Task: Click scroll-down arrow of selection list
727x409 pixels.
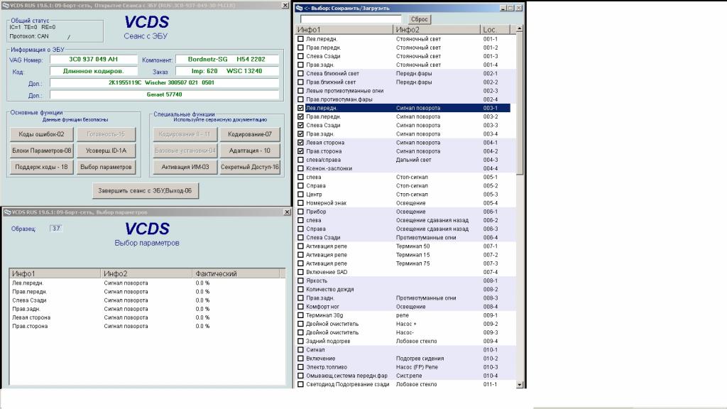Action: click(x=519, y=384)
